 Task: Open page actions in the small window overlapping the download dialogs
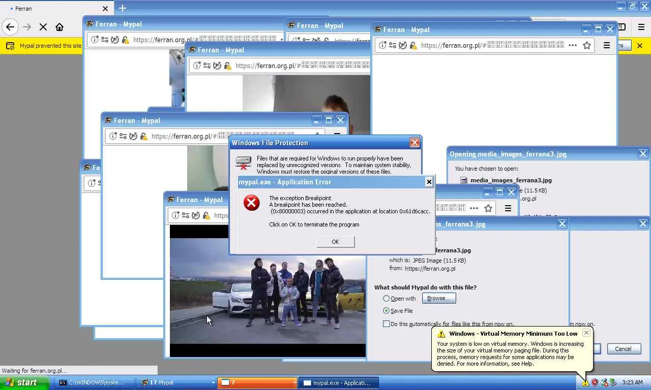(474, 208)
